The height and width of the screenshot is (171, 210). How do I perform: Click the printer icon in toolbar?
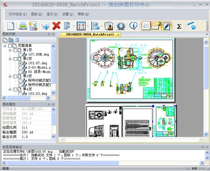[x=23, y=26]
